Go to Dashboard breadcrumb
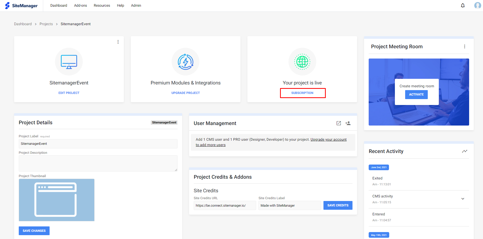Image resolution: width=483 pixels, height=239 pixels. click(23, 24)
